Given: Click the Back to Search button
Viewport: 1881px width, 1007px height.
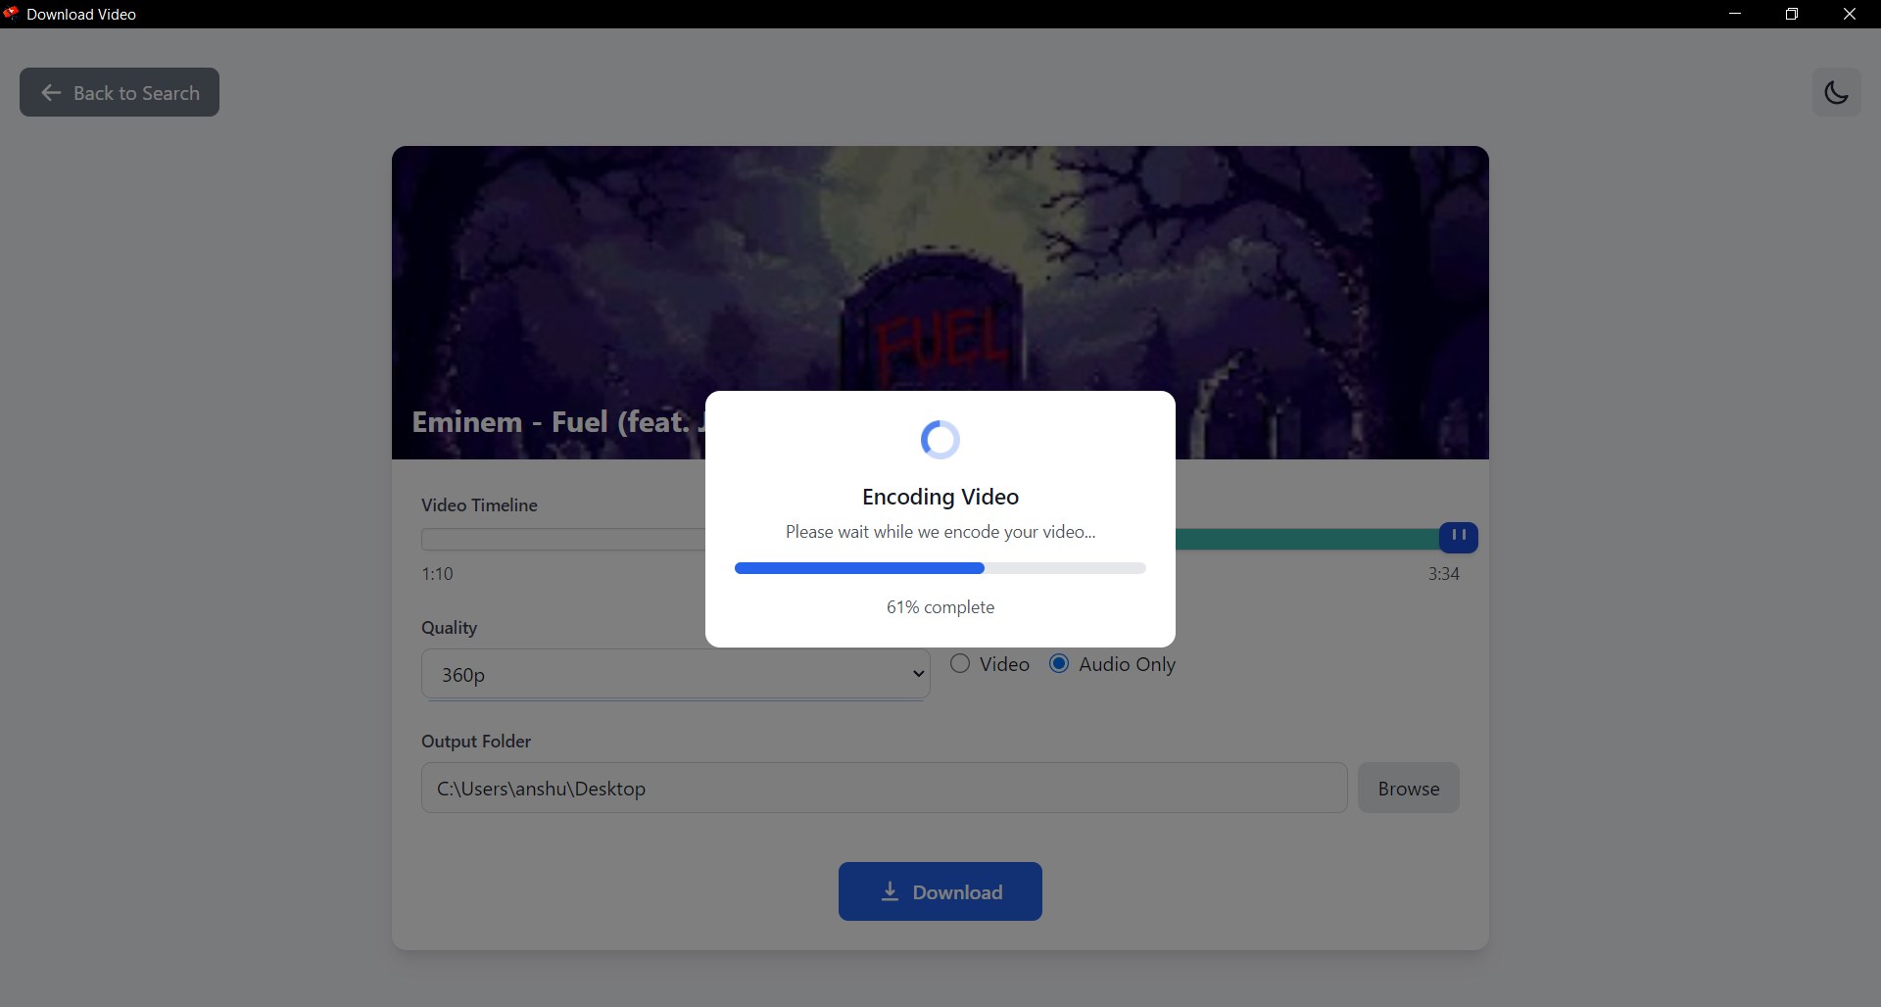Looking at the screenshot, I should (x=120, y=92).
